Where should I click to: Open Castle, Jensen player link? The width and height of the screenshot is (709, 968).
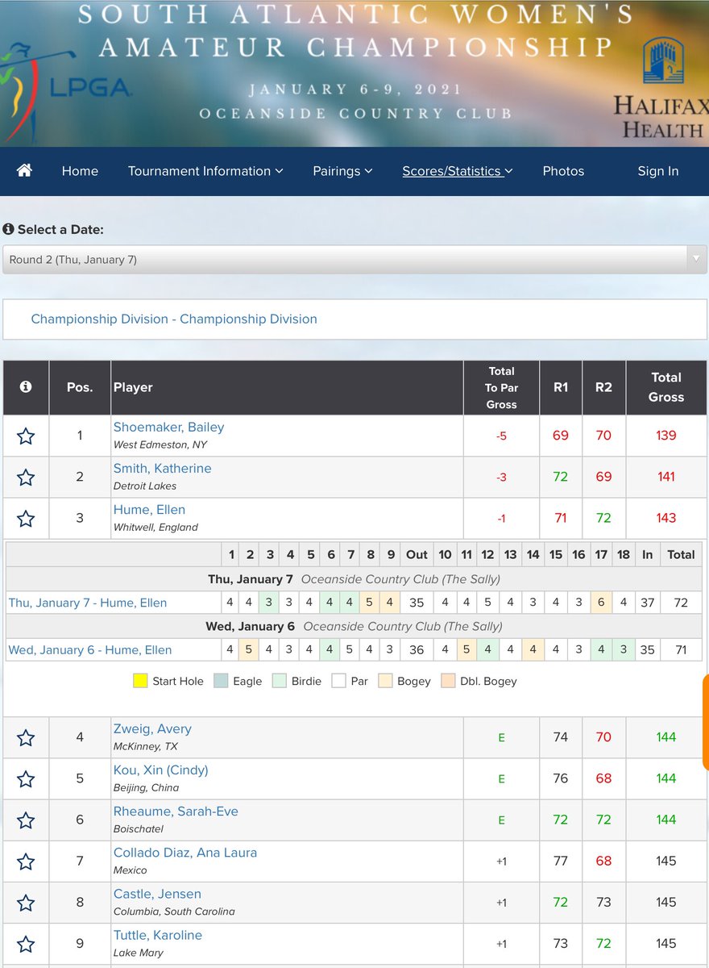(x=157, y=893)
